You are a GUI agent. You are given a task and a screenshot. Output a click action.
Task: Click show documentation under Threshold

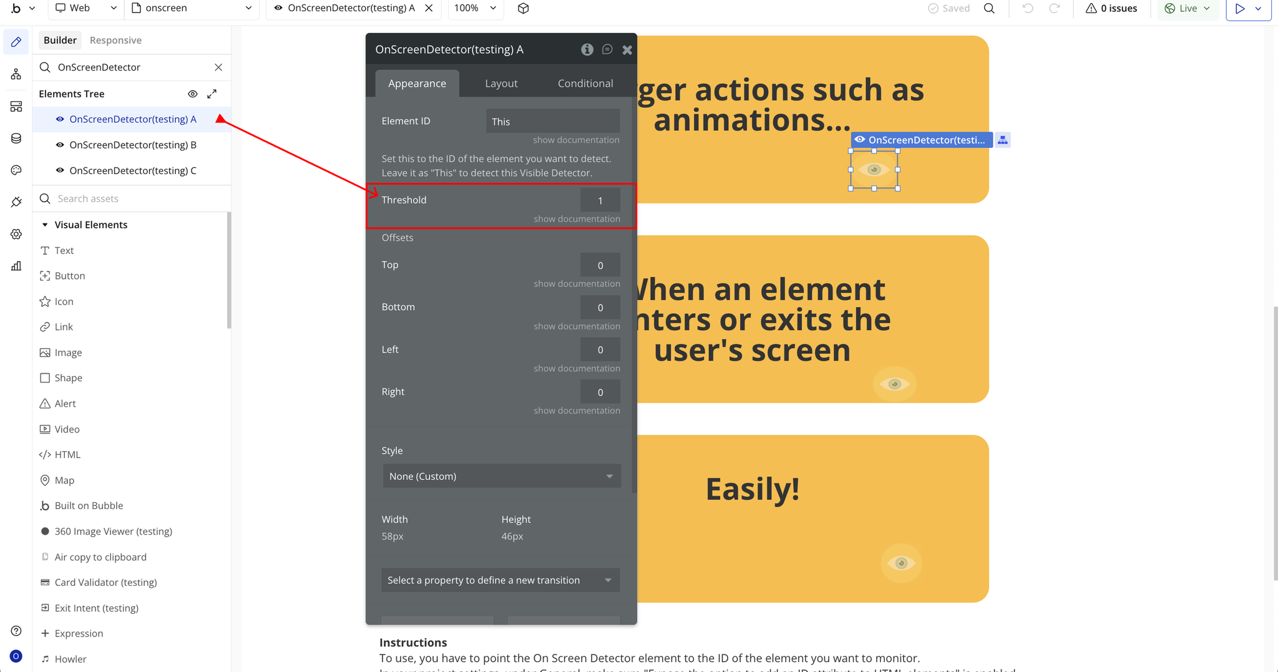pos(576,219)
